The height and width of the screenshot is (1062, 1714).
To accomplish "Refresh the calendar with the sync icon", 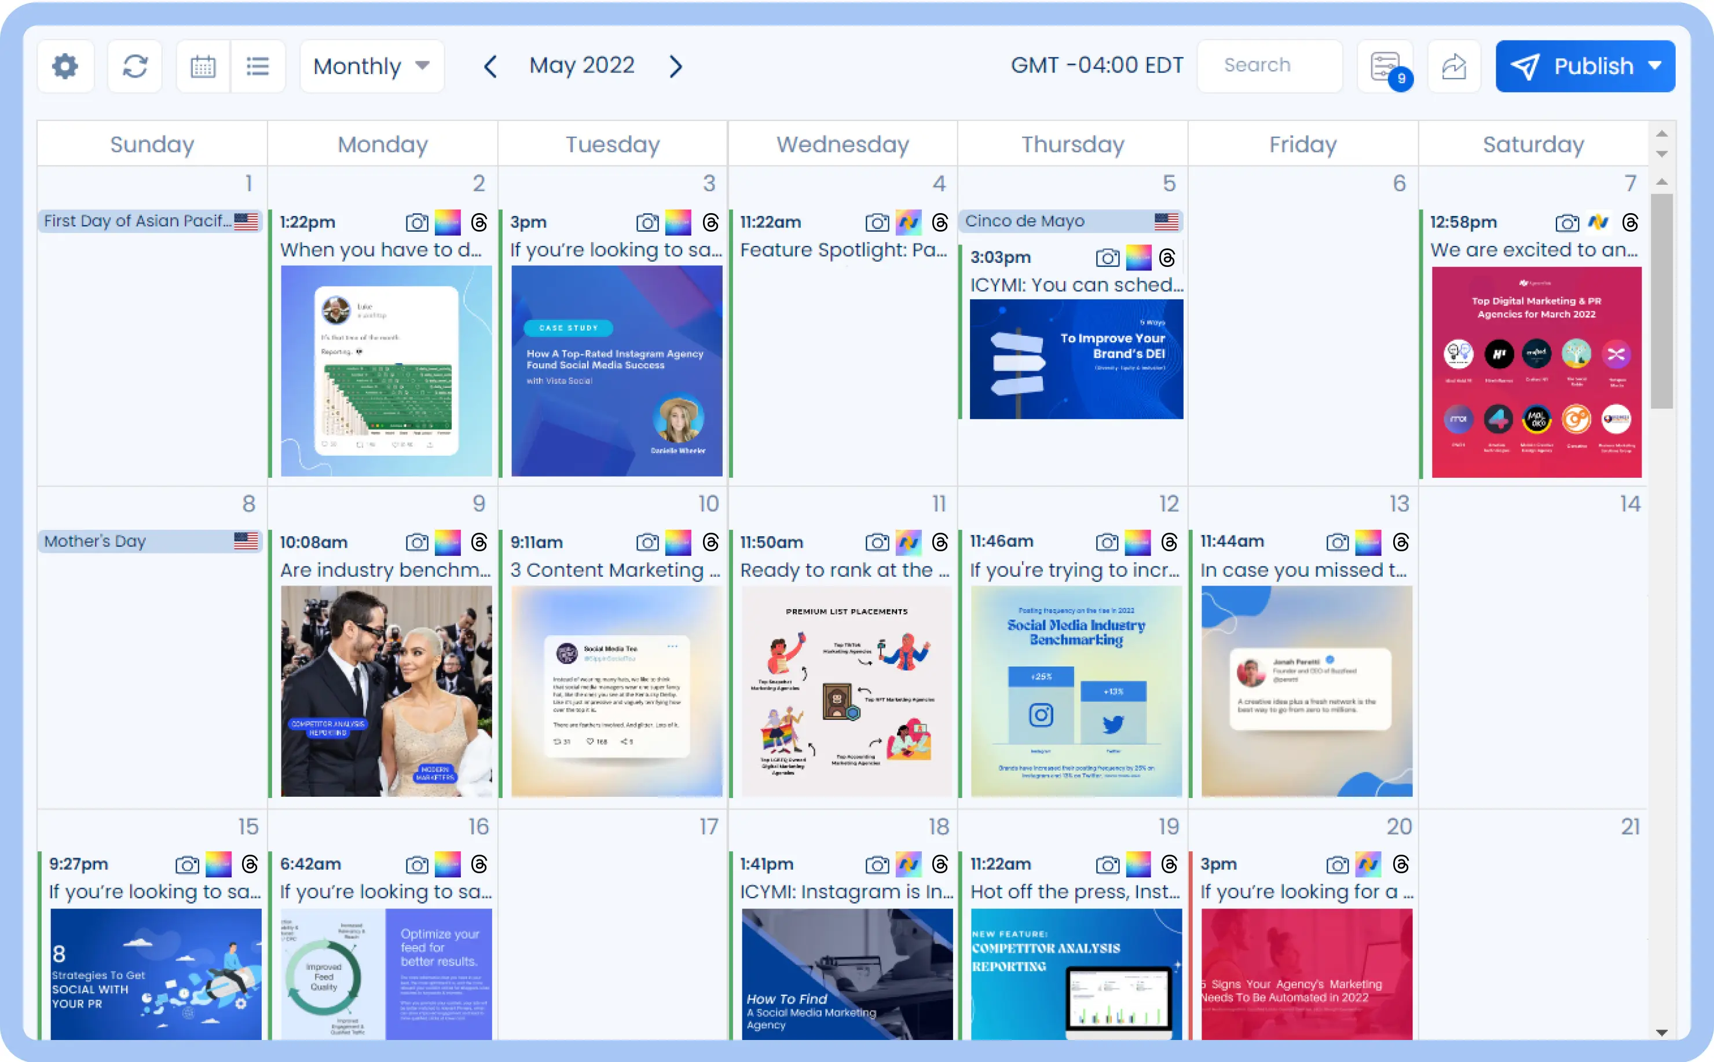I will (135, 66).
